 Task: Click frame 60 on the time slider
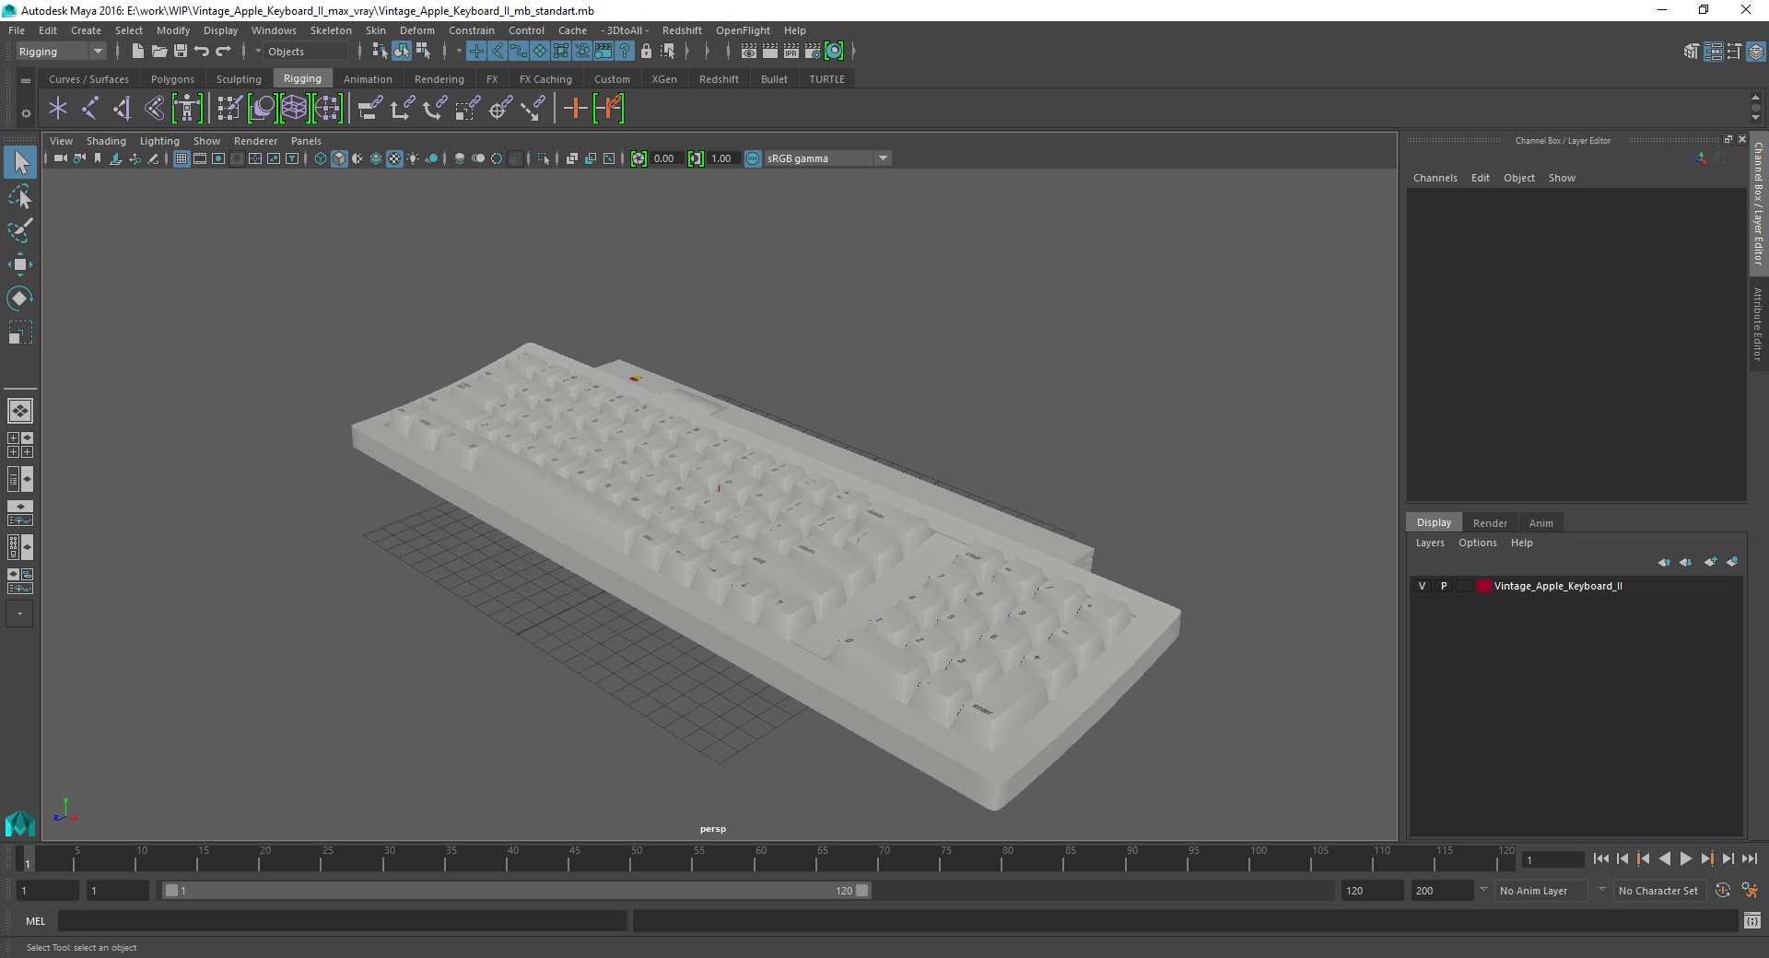pyautogui.click(x=754, y=859)
